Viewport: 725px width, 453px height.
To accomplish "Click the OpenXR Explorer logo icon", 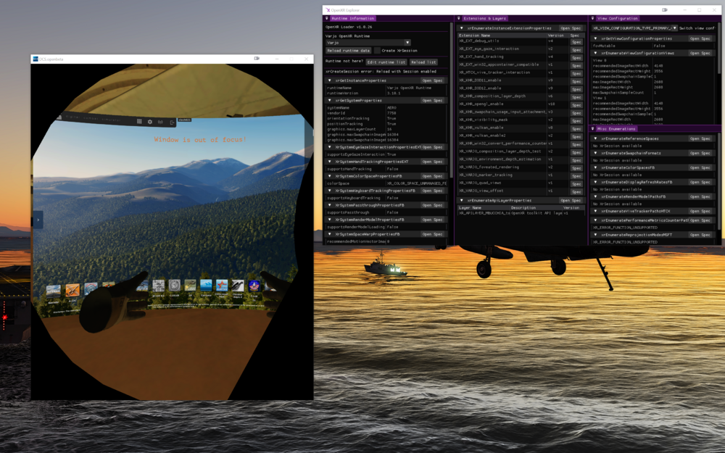I will (328, 9).
